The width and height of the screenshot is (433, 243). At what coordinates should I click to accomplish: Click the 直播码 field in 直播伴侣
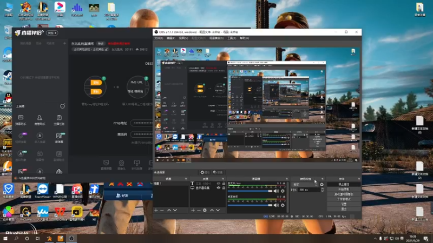(x=141, y=134)
